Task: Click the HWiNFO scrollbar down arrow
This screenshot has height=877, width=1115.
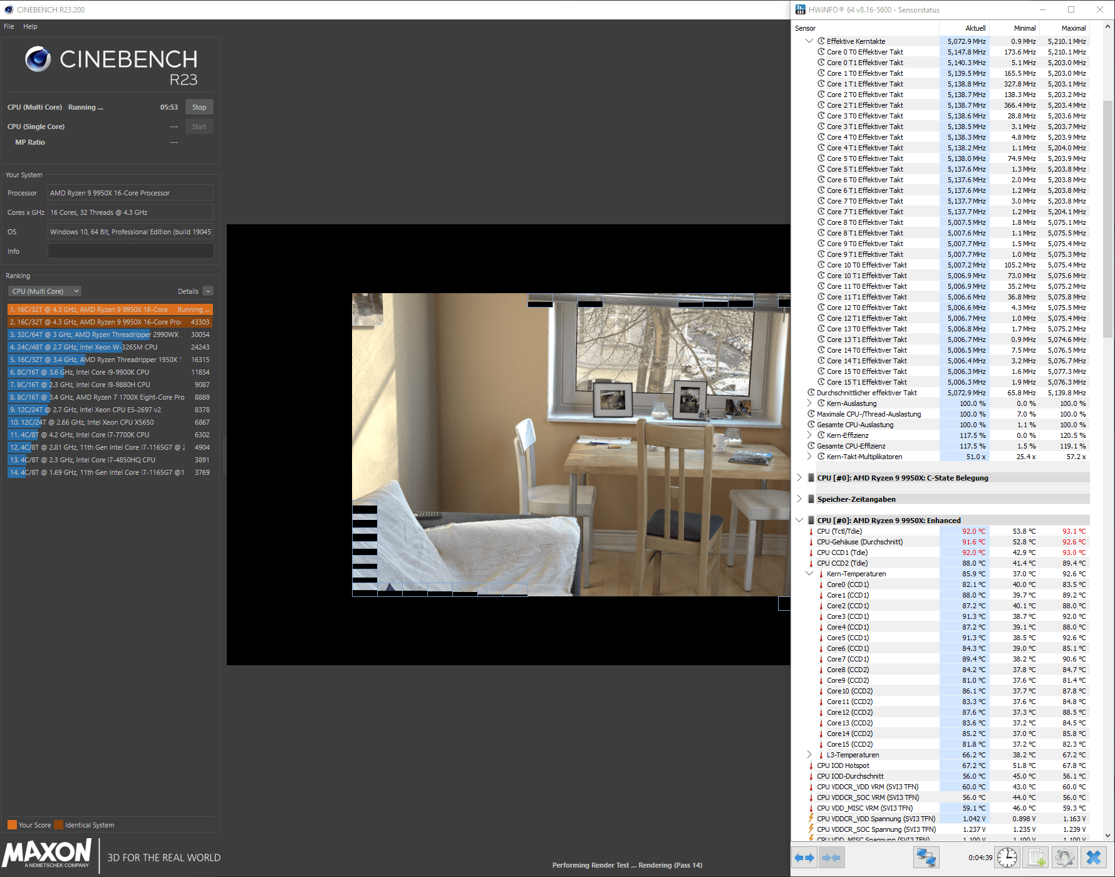Action: 1107,835
